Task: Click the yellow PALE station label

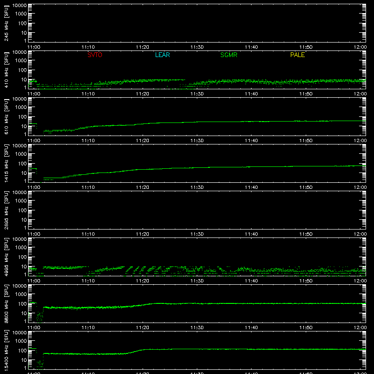Action: click(297, 55)
